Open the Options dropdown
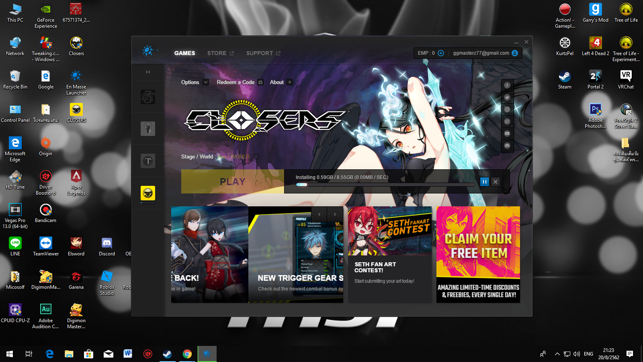The image size is (643, 362). [x=195, y=82]
